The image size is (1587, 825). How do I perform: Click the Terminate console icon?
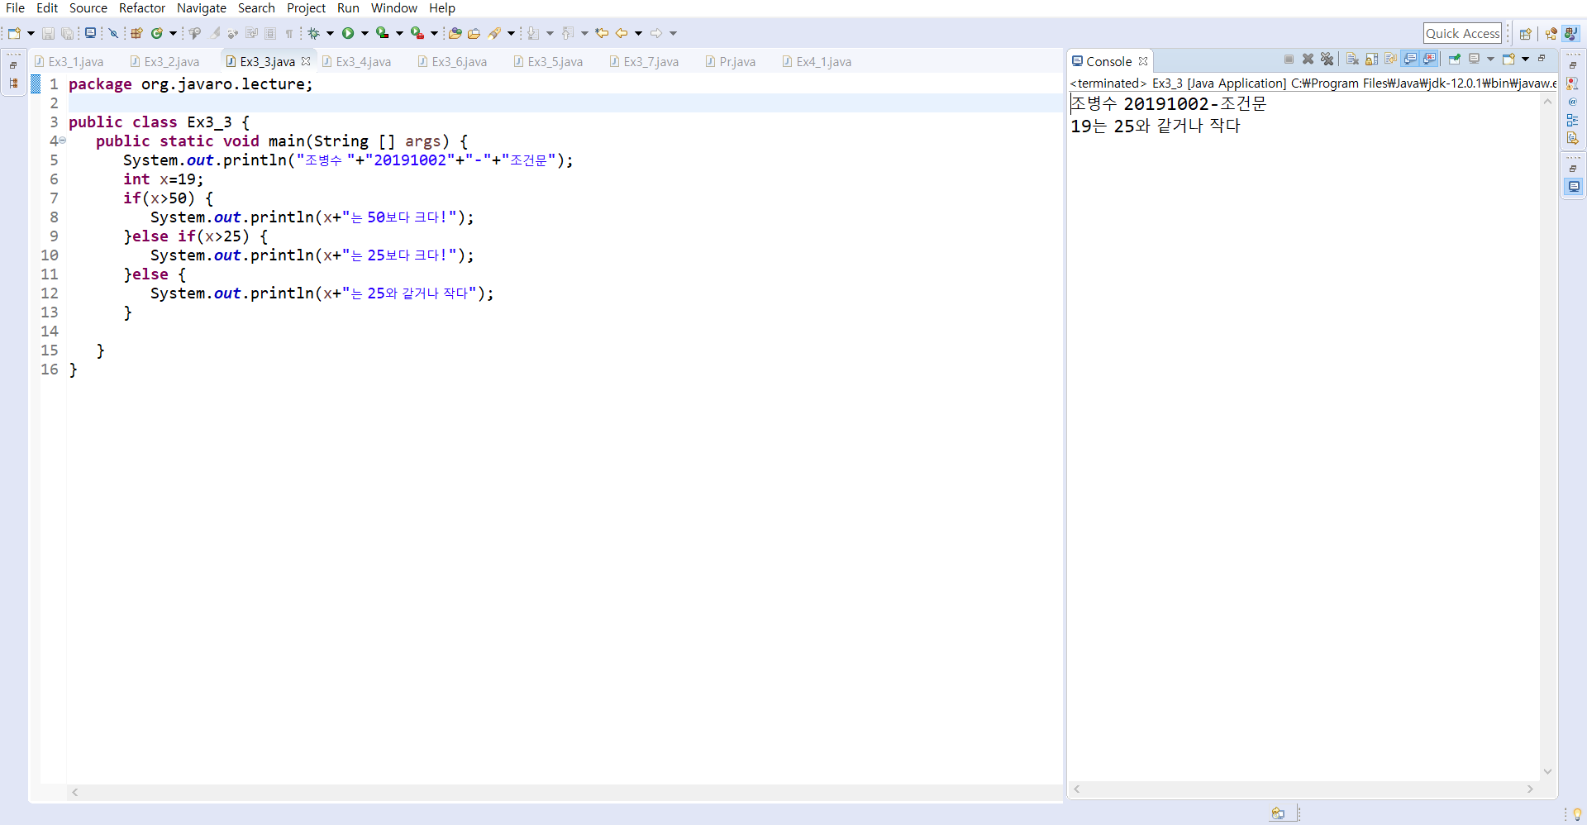(1289, 59)
